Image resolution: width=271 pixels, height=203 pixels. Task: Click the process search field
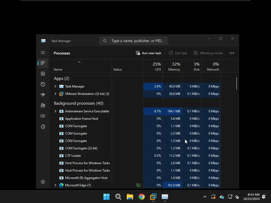(134, 41)
